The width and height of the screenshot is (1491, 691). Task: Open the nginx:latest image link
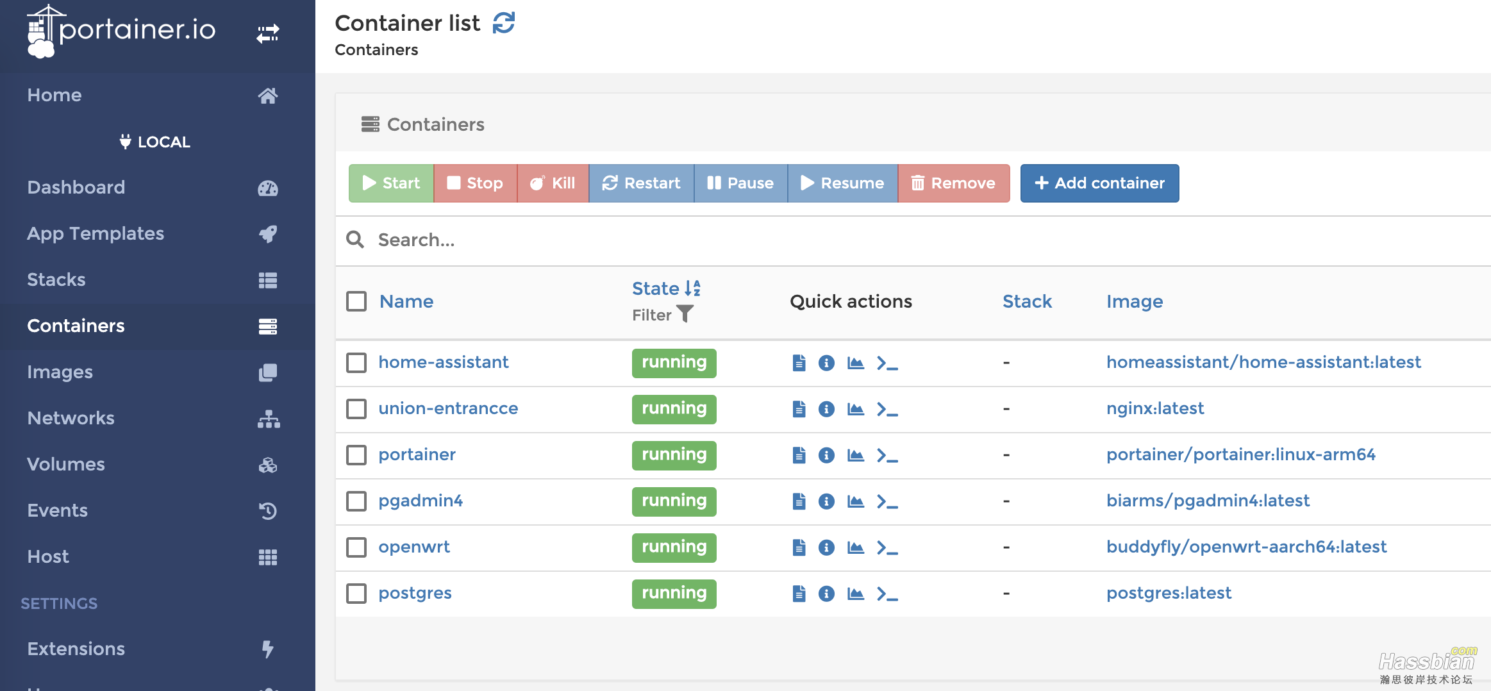(1155, 408)
